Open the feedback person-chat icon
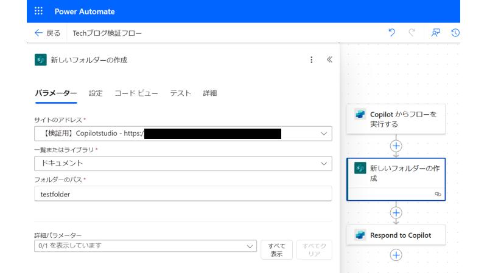The width and height of the screenshot is (487, 273). point(435,33)
